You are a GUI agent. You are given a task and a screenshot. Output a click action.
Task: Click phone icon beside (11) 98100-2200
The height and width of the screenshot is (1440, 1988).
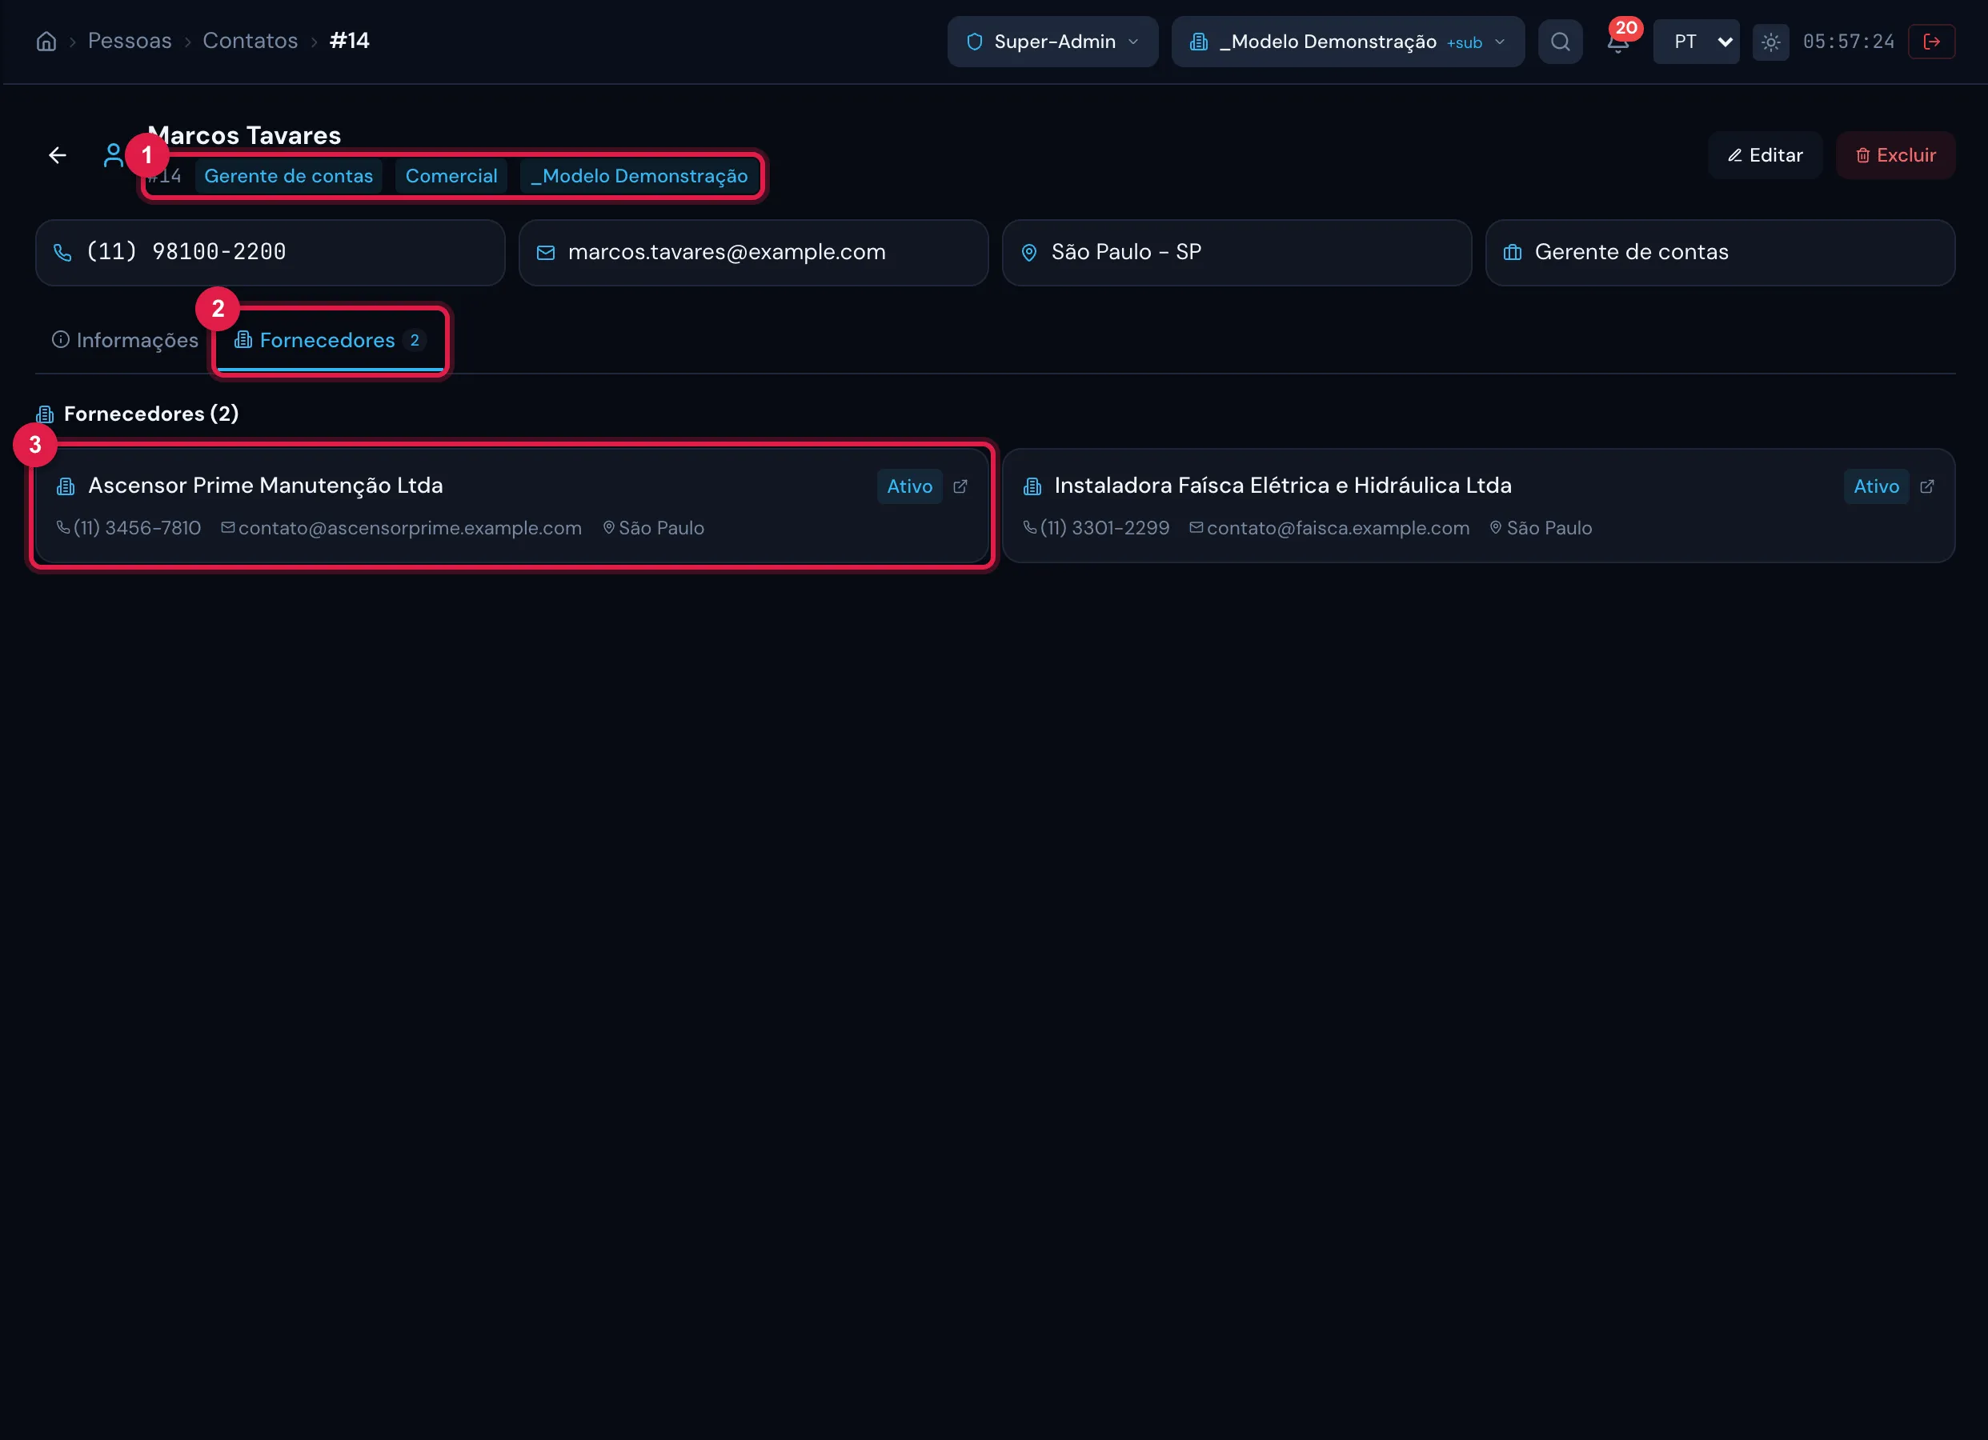[x=62, y=253]
